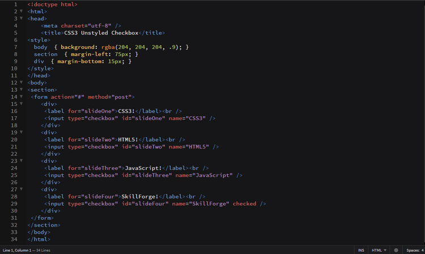The height and width of the screenshot is (254, 425).
Task: Click the closing html tag on line 34
Action: (x=39, y=239)
